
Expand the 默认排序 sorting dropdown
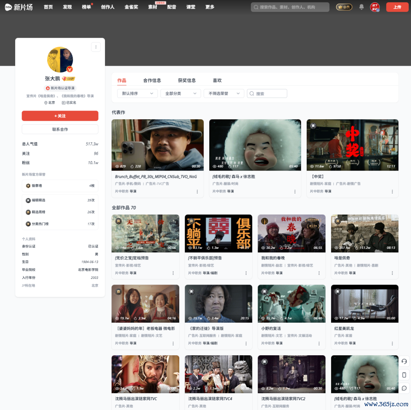[x=137, y=93]
